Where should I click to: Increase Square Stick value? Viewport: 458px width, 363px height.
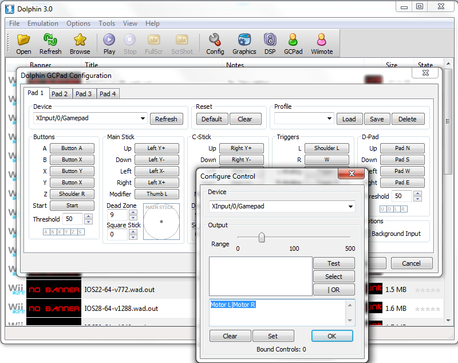(x=133, y=231)
